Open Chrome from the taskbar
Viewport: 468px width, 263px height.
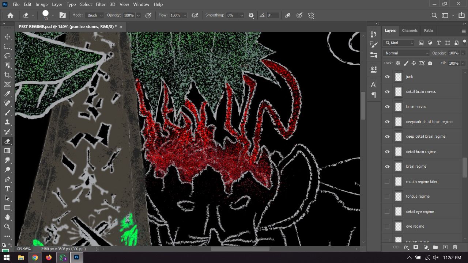coord(35,258)
